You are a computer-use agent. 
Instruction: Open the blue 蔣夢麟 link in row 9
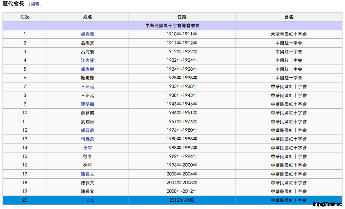coord(87,104)
